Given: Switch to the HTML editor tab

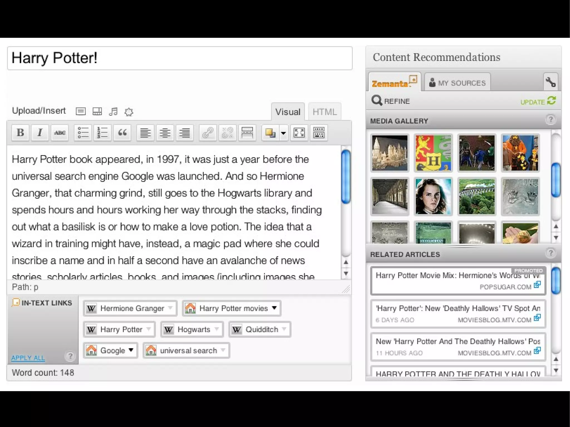Looking at the screenshot, I should 325,112.
